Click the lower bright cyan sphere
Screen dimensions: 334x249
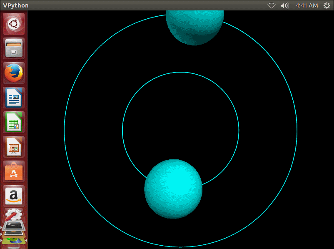(173, 189)
